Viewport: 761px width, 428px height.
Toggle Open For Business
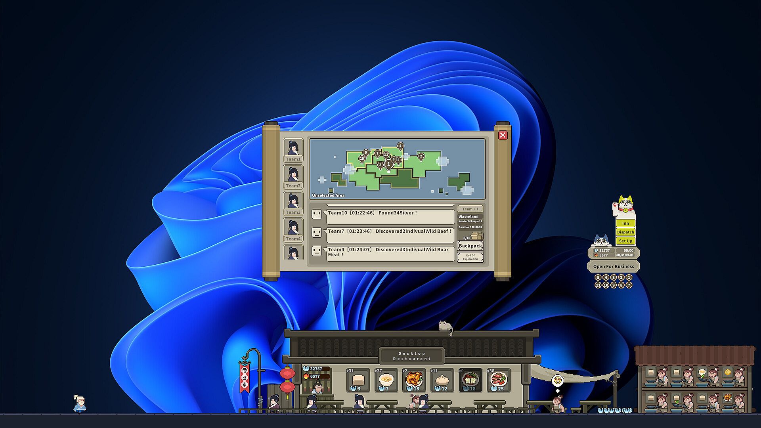point(613,266)
